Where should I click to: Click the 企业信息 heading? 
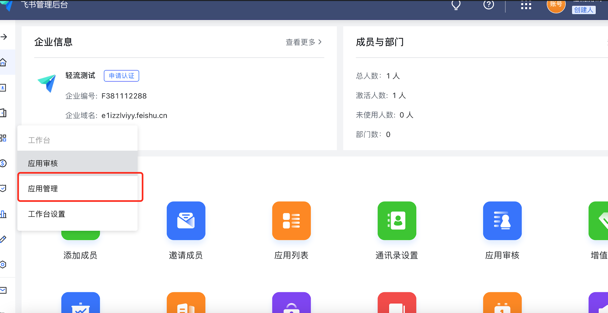[53, 42]
